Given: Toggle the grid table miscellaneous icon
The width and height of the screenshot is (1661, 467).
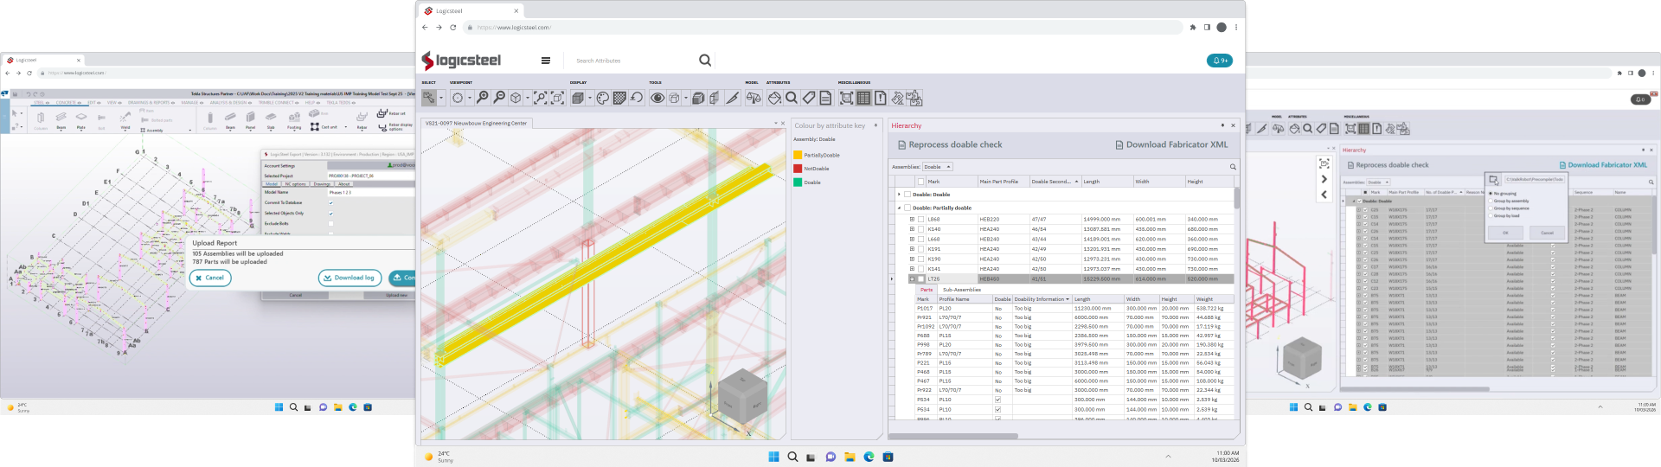Looking at the screenshot, I should (x=863, y=99).
